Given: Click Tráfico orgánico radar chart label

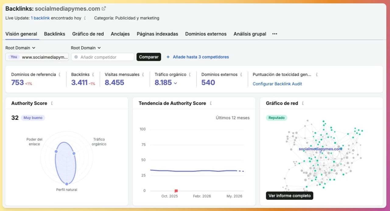Looking at the screenshot, I should (x=99, y=142).
